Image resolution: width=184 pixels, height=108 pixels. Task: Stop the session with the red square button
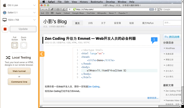(x=5, y=29)
